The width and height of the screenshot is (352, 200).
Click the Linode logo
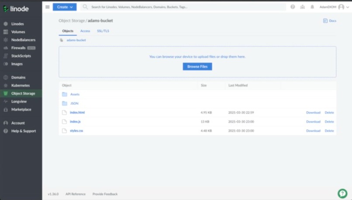point(16,9)
